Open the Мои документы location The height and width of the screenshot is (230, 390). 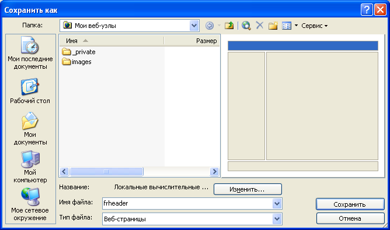pyautogui.click(x=30, y=129)
